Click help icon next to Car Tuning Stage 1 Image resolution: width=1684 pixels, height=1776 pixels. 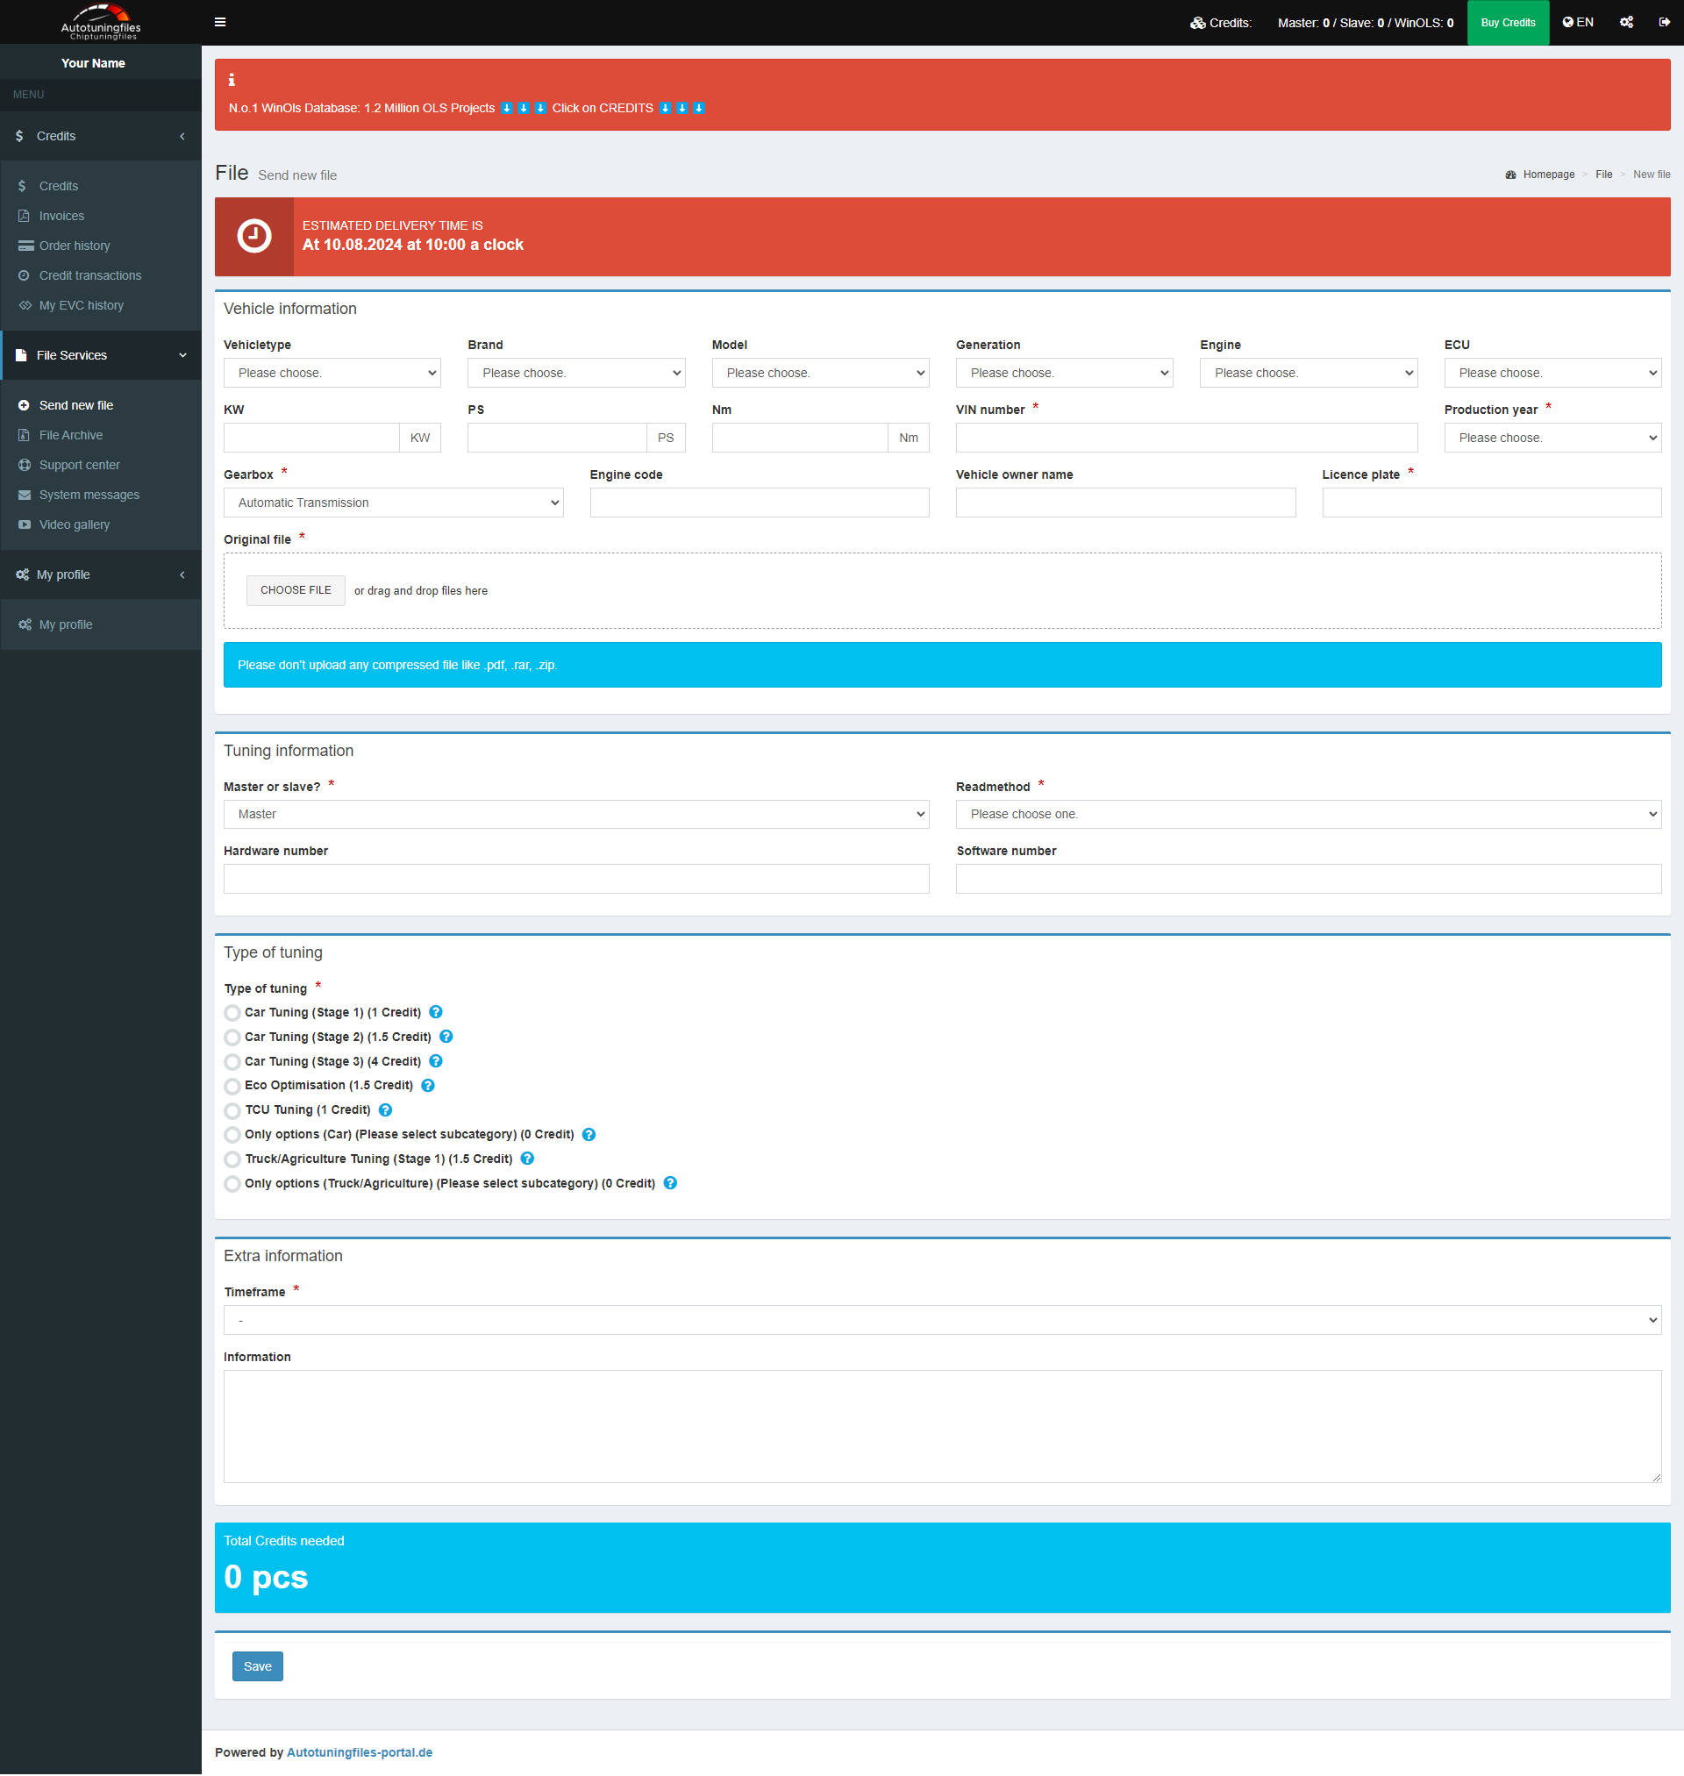tap(435, 1011)
